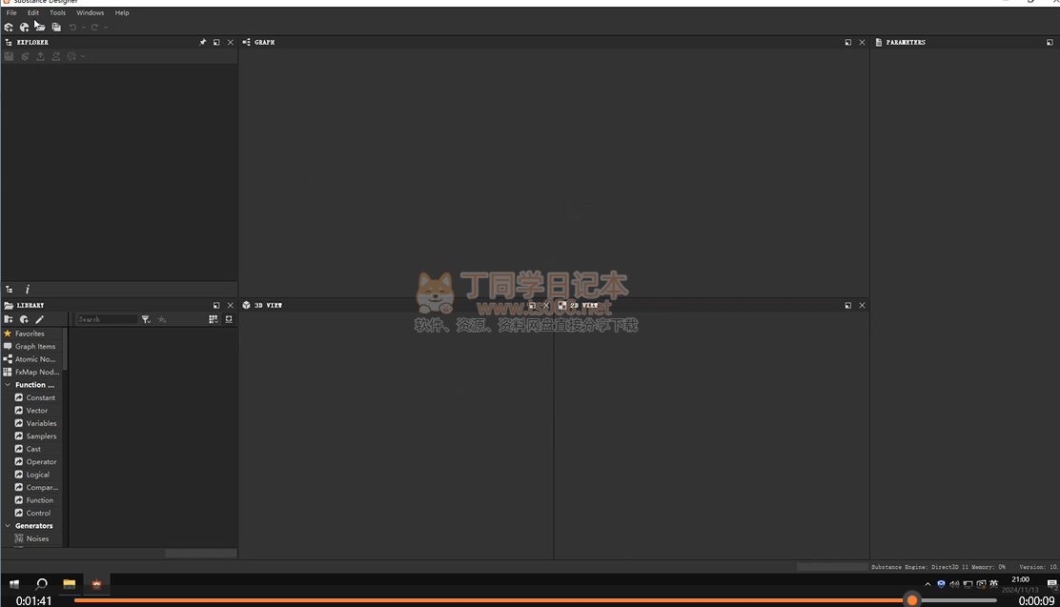1060x607 pixels.
Task: Select FxMap Nodes in the Library list
Action: pos(31,372)
